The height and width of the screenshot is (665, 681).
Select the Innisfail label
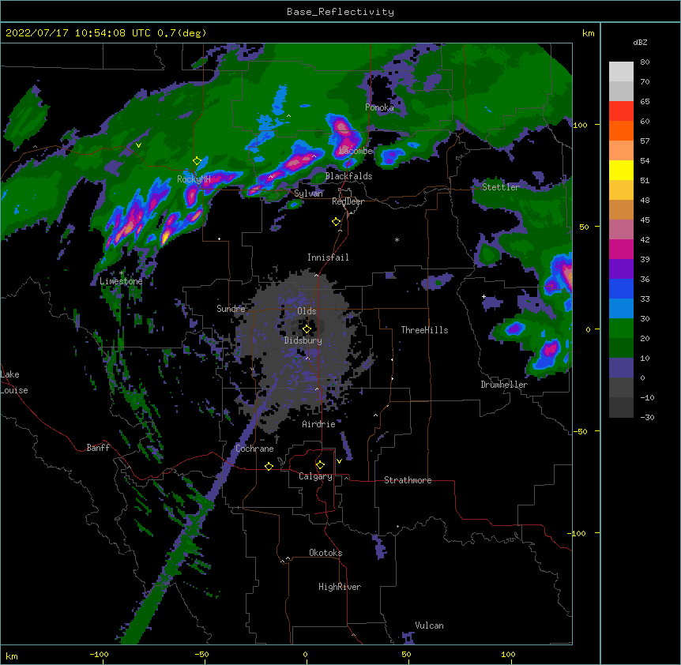pos(328,257)
